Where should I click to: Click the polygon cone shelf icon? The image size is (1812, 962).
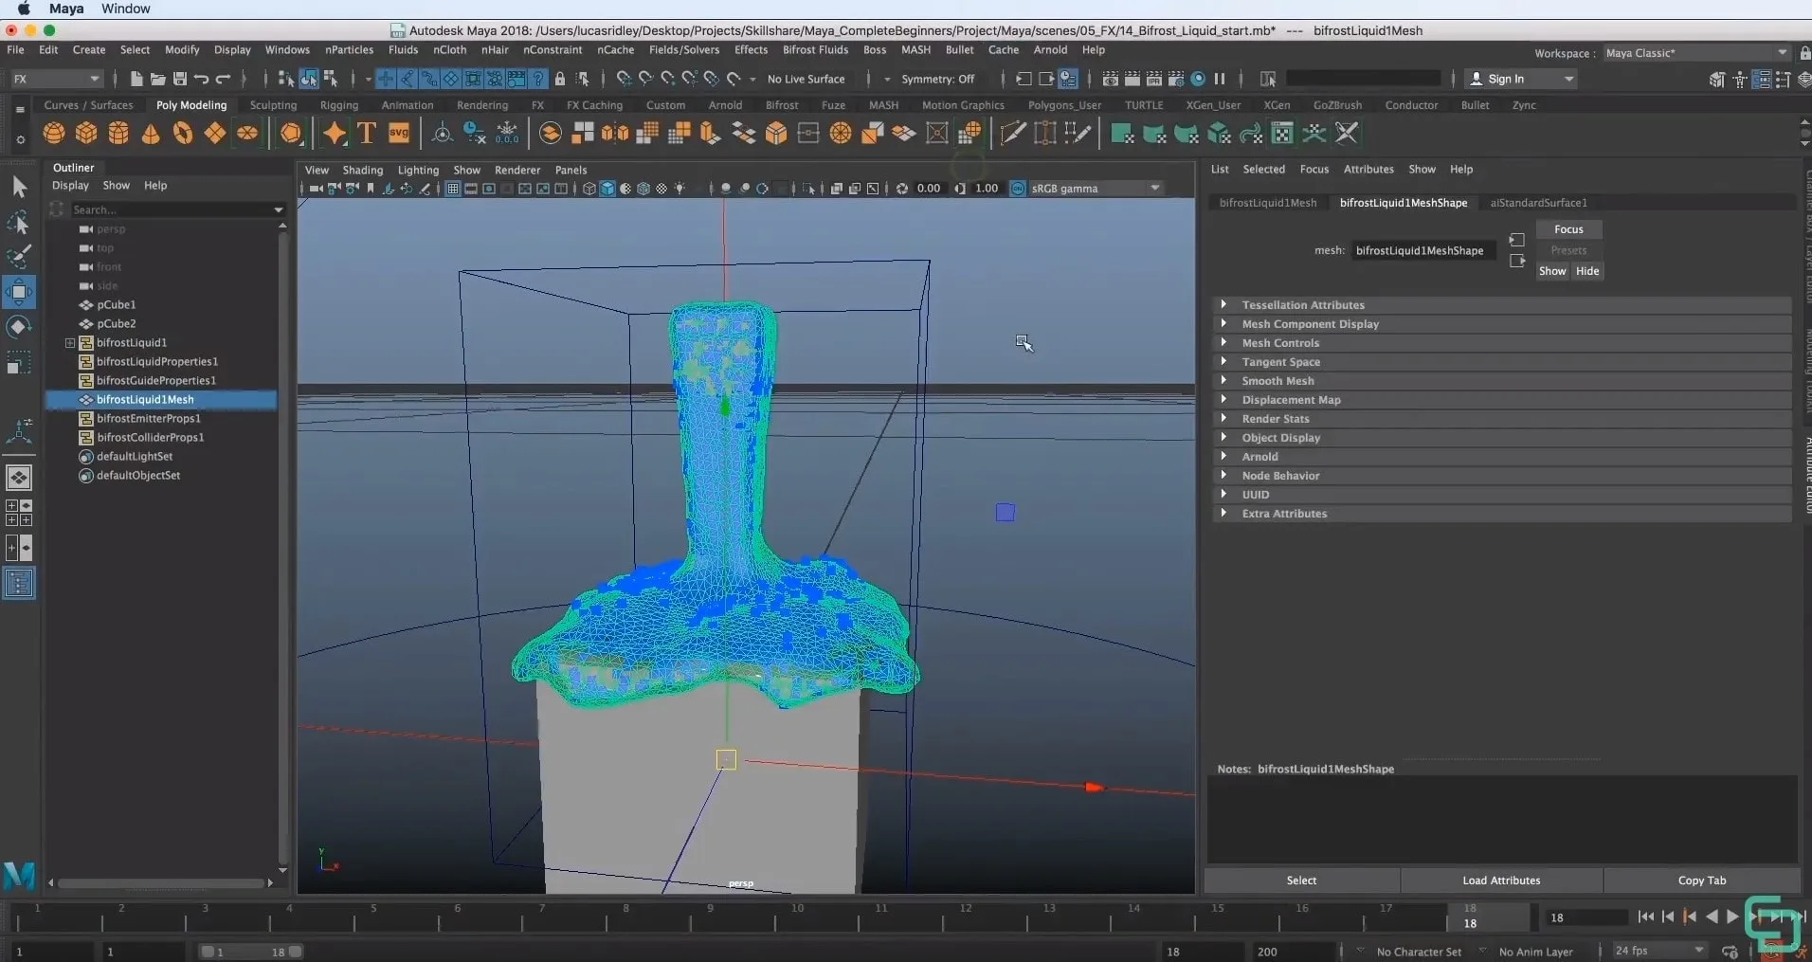point(151,134)
